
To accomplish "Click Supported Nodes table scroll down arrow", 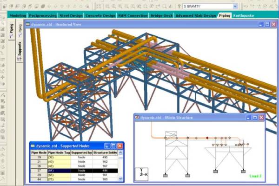I will pyautogui.click(x=121, y=178).
